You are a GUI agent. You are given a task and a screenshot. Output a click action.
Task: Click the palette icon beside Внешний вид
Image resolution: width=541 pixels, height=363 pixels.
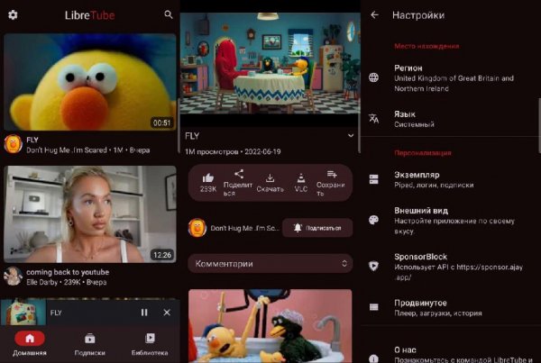(373, 220)
